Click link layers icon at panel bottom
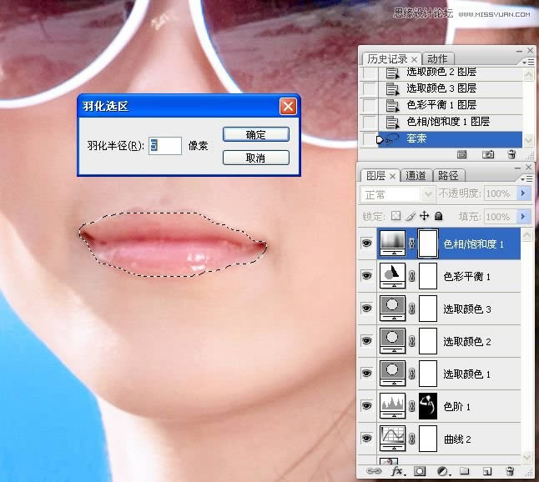The image size is (539, 482). click(x=374, y=471)
